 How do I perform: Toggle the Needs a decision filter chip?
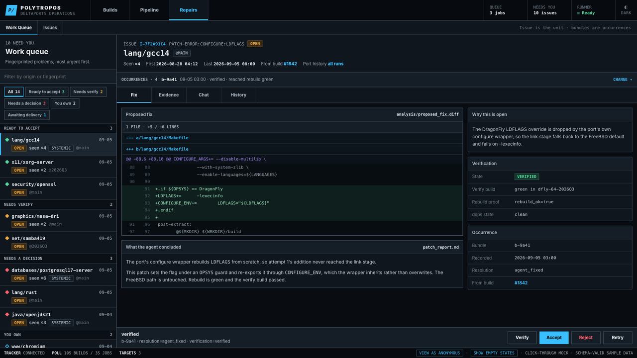(27, 103)
